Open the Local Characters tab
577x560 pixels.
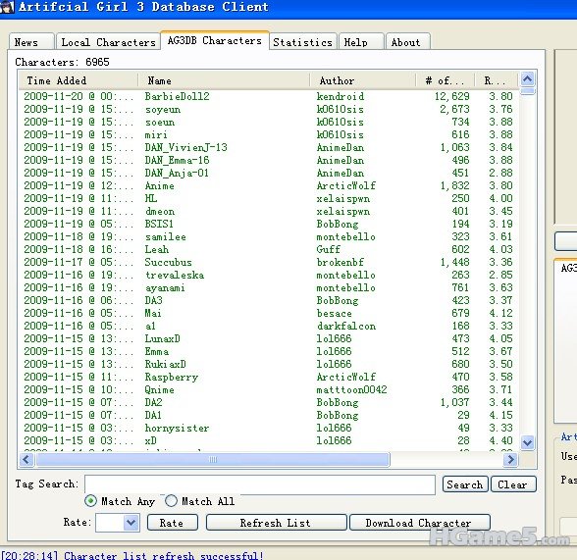pyautogui.click(x=108, y=42)
